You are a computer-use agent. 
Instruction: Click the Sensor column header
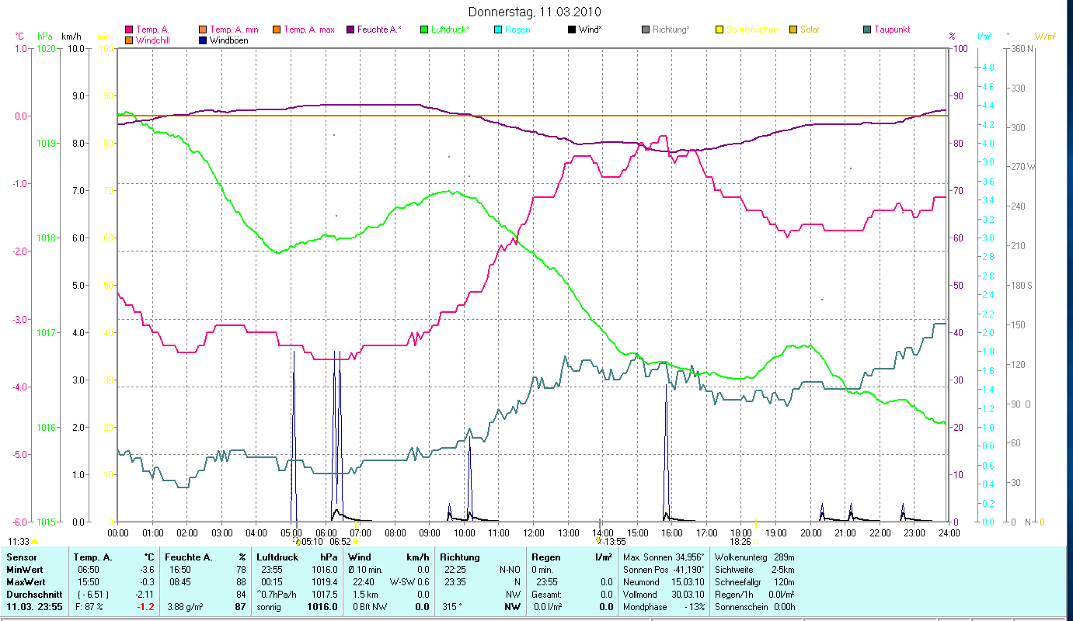[x=20, y=557]
